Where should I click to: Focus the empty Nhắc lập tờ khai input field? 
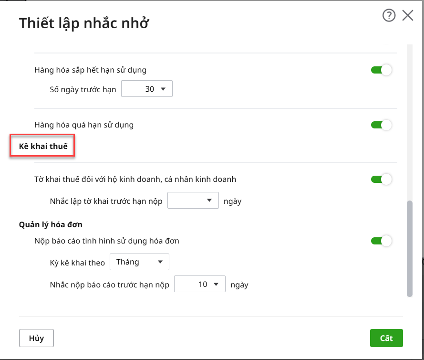tap(186, 201)
